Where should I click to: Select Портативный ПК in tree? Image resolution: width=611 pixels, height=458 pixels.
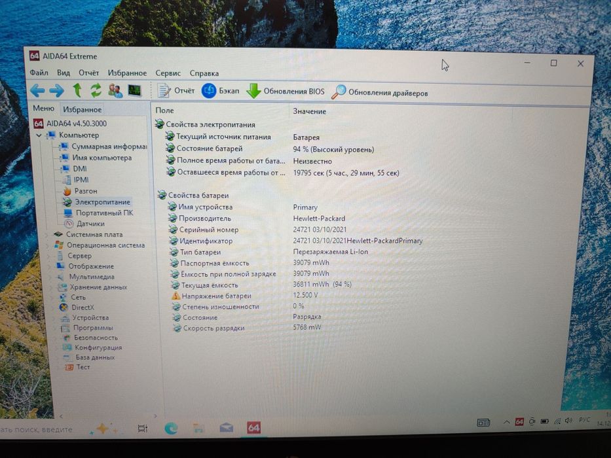[99, 213]
